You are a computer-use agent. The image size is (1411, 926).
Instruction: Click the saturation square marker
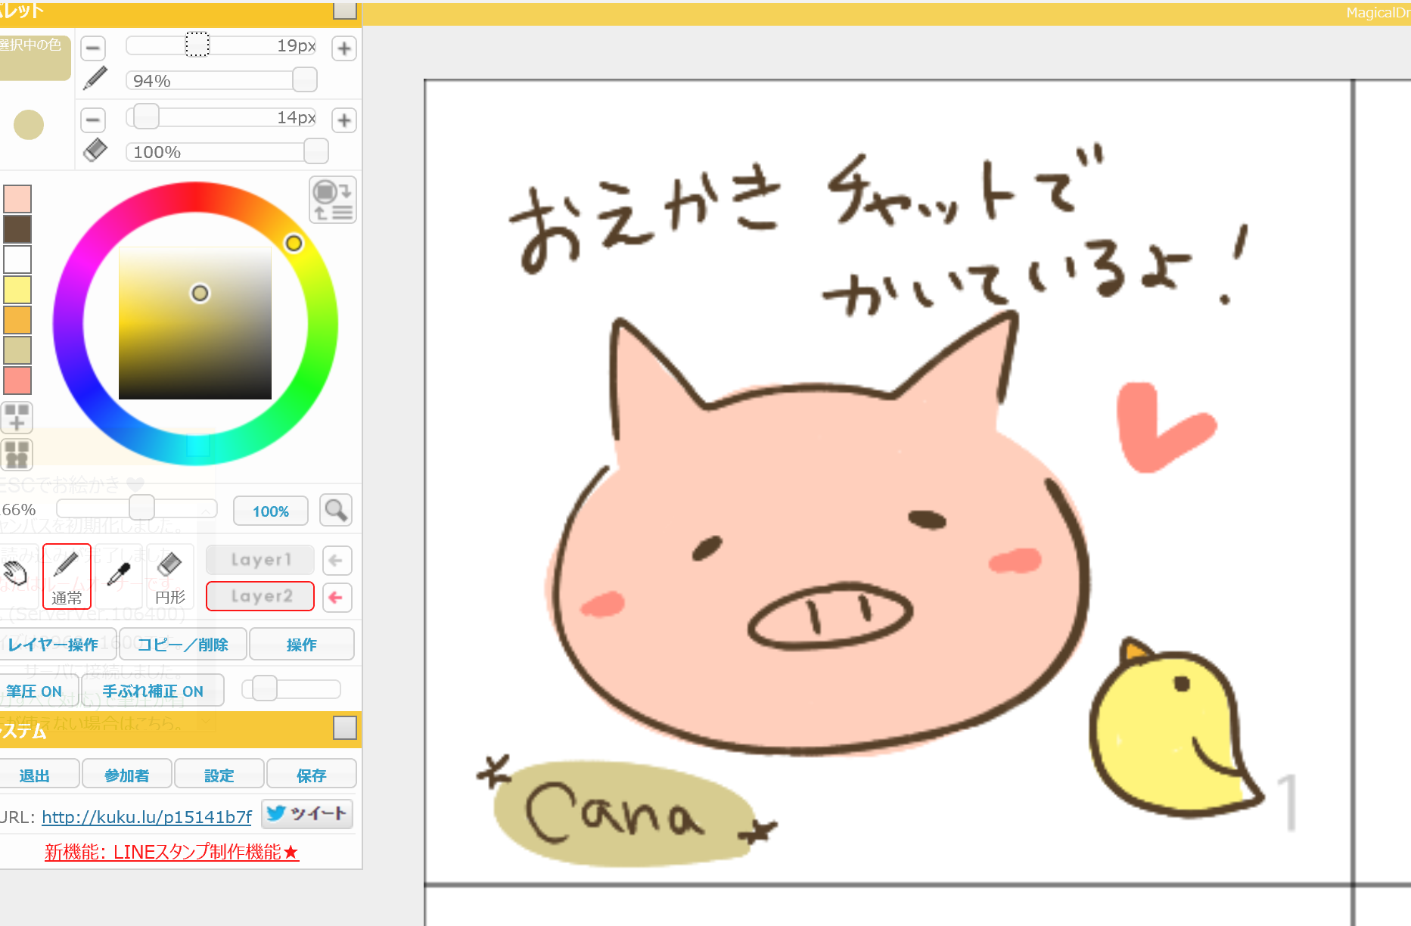click(200, 293)
